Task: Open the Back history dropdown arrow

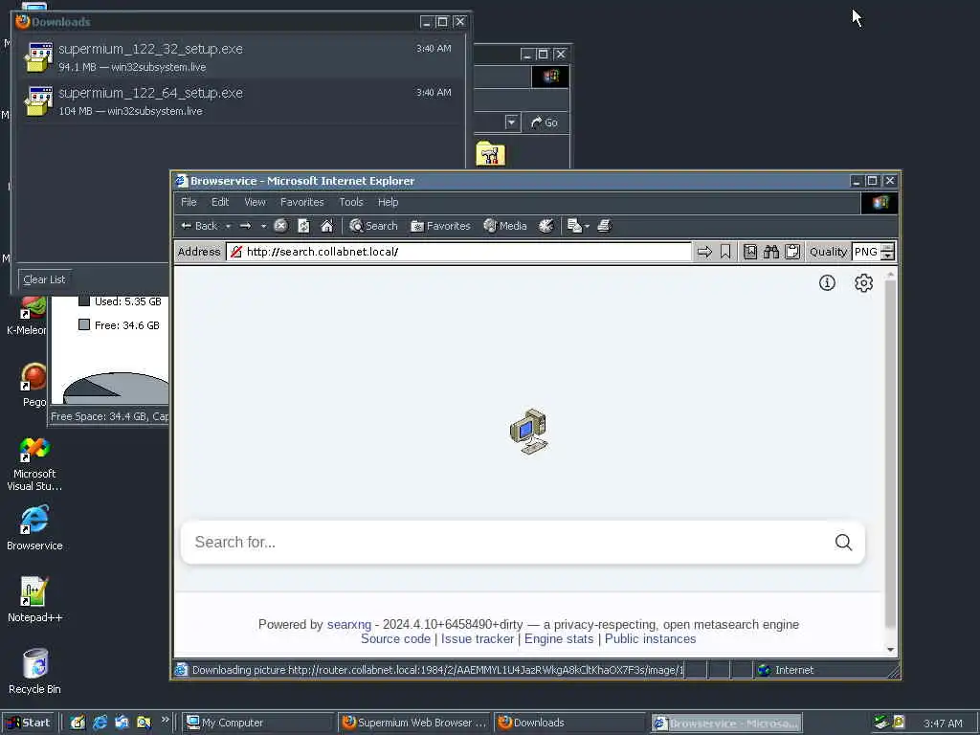Action: point(228,226)
